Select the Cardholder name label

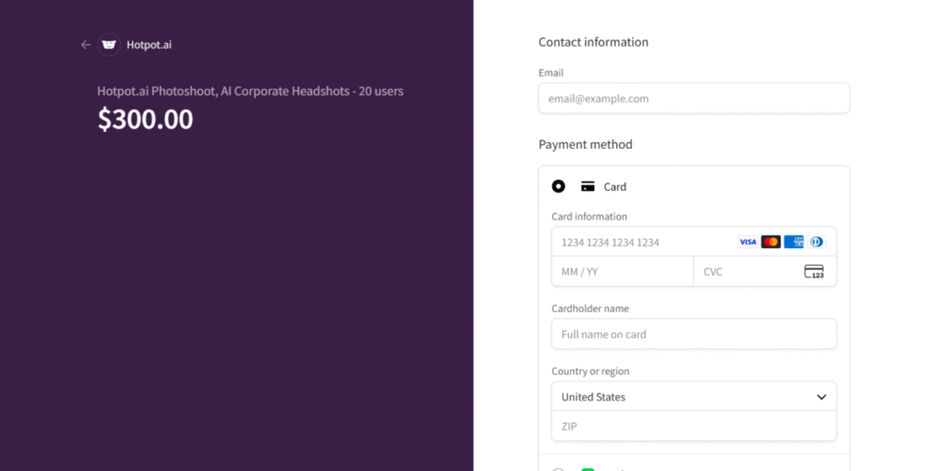591,309
